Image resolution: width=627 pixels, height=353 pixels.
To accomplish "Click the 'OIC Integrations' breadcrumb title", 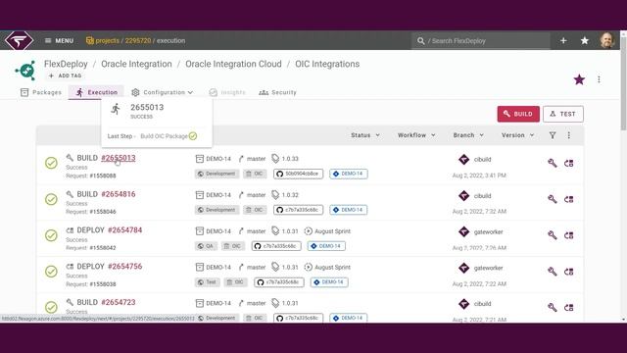I will pyautogui.click(x=327, y=64).
